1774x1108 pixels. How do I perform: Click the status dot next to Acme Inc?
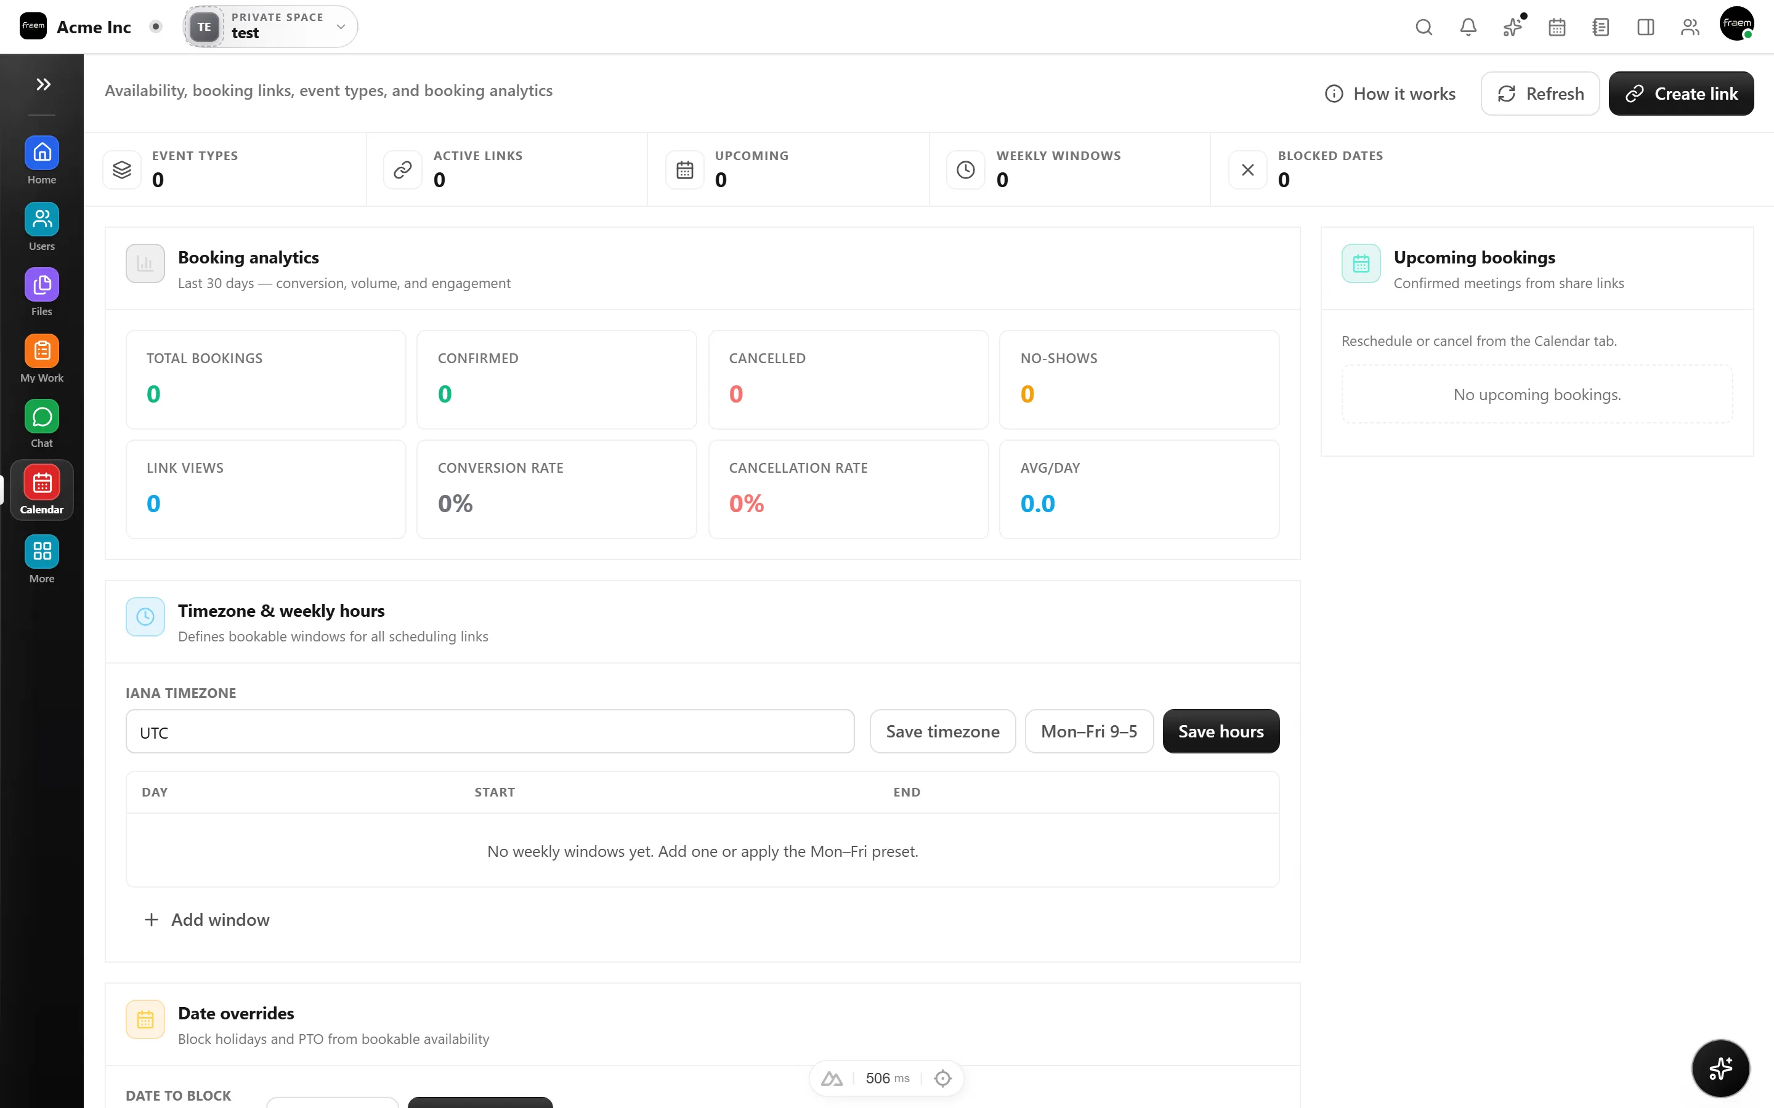click(155, 26)
